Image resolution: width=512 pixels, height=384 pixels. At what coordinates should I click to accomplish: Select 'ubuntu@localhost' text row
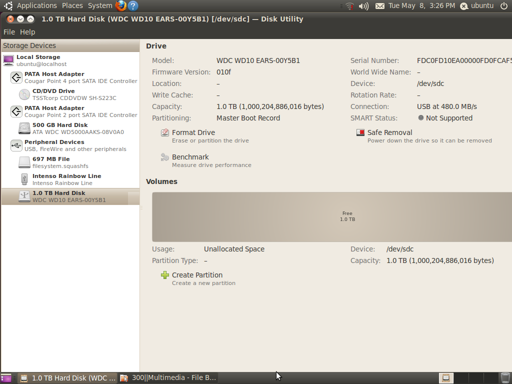pos(41,64)
